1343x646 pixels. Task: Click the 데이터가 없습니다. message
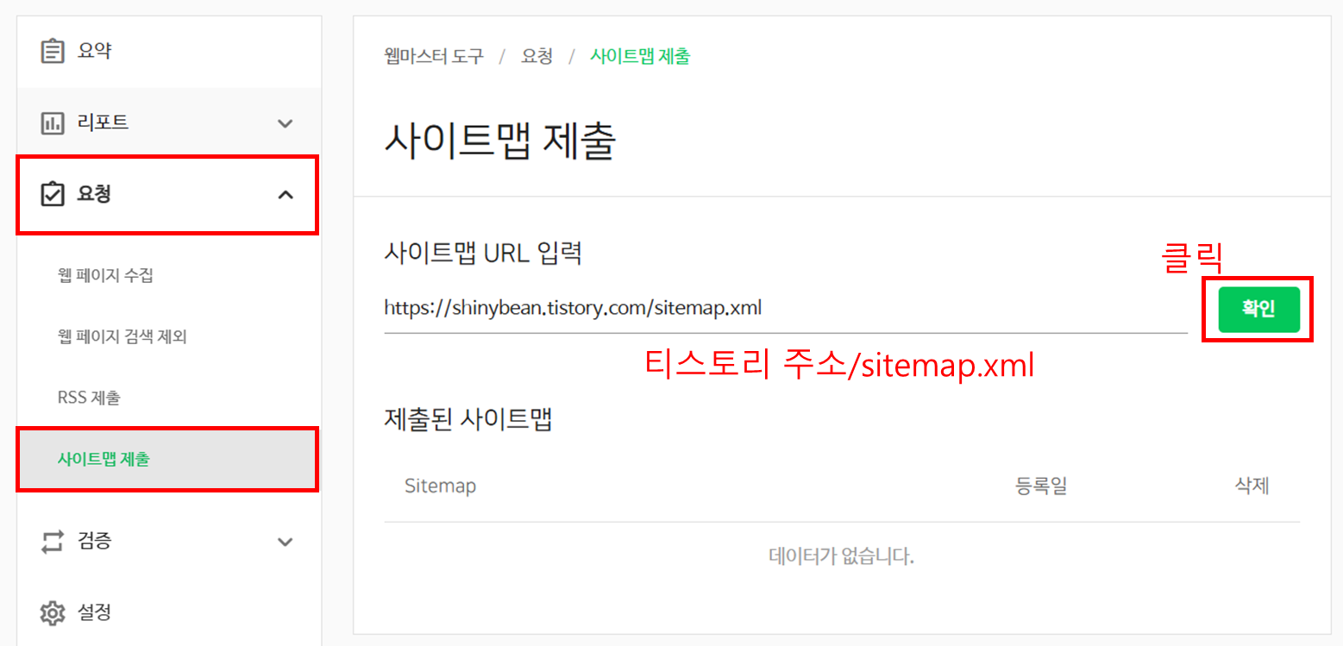pos(841,557)
